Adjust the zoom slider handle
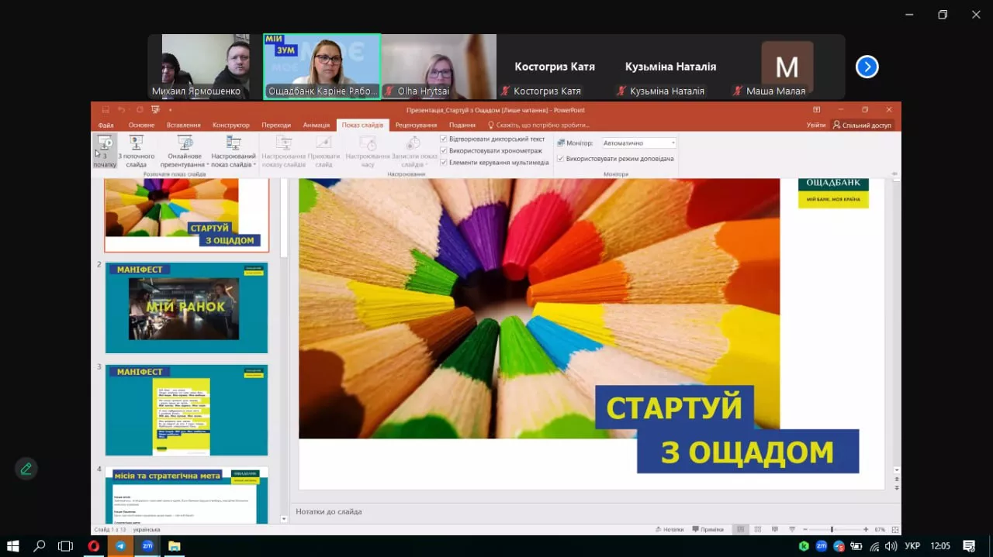The image size is (993, 557). click(x=832, y=530)
